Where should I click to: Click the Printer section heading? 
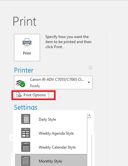pos(24,70)
